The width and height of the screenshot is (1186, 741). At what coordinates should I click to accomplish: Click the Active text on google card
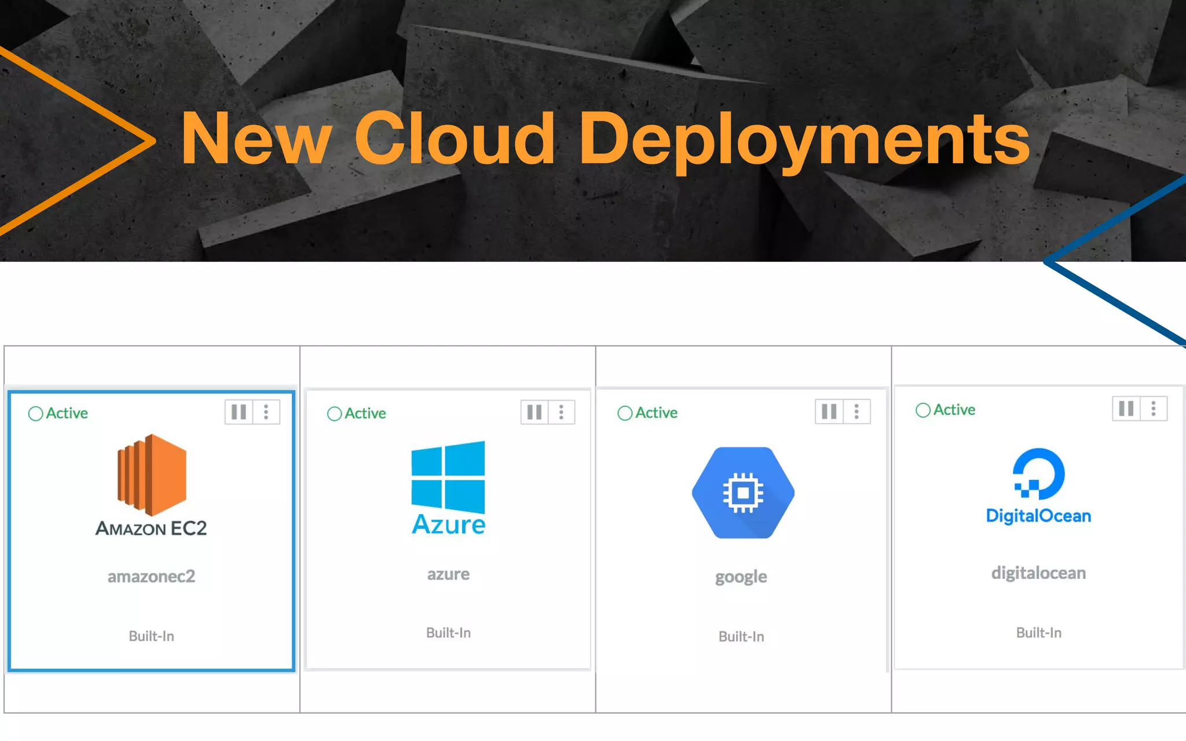[x=657, y=412]
